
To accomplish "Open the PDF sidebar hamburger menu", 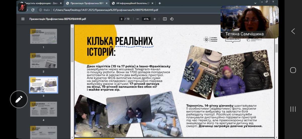I will [23, 19].
